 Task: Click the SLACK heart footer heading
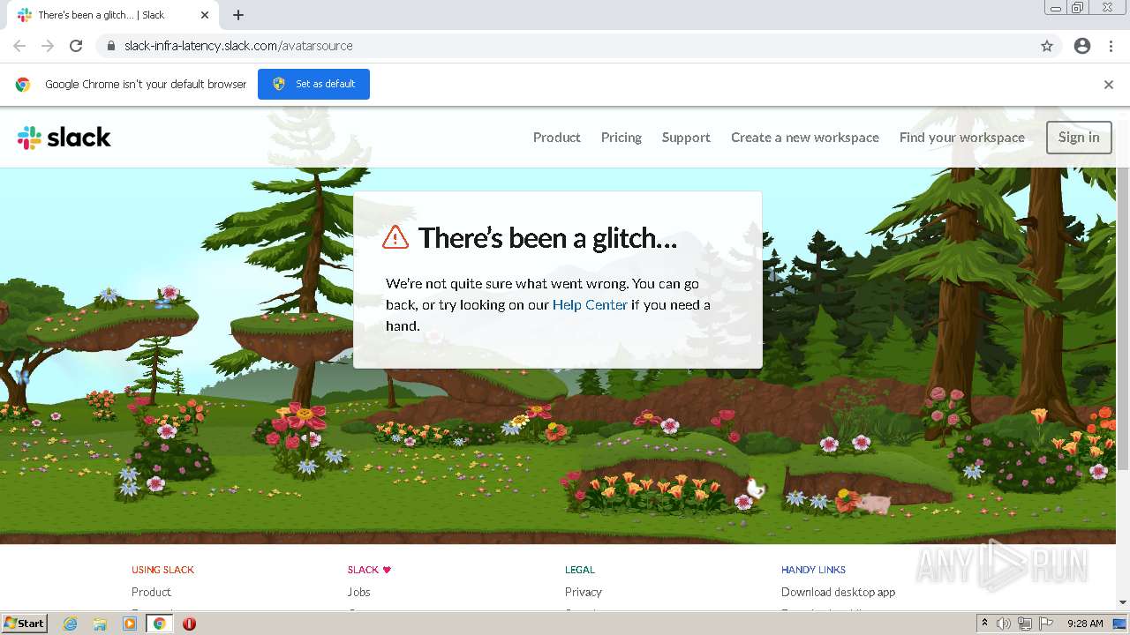tap(369, 570)
